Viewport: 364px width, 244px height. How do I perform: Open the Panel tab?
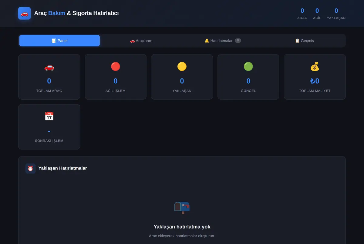(59, 41)
